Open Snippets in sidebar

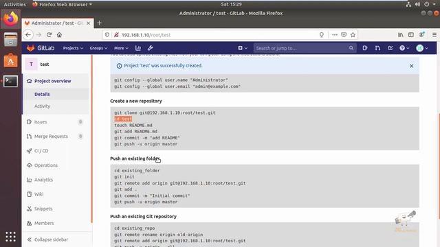(x=43, y=209)
